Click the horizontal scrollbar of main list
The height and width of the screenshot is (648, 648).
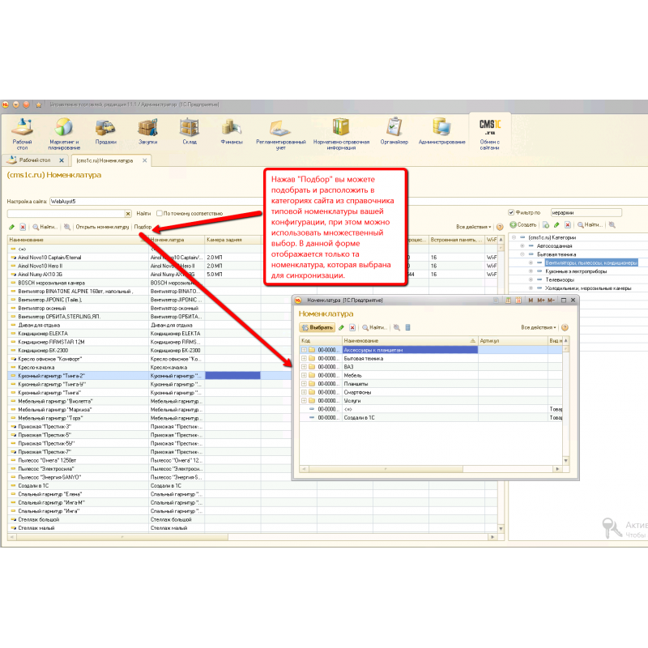coord(122,537)
